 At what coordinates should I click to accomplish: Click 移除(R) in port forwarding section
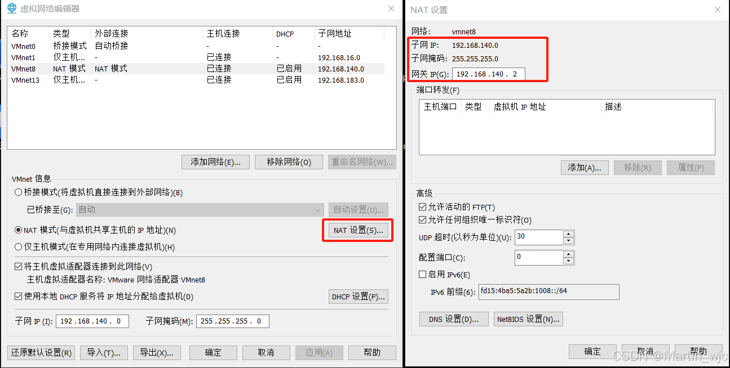(x=638, y=168)
